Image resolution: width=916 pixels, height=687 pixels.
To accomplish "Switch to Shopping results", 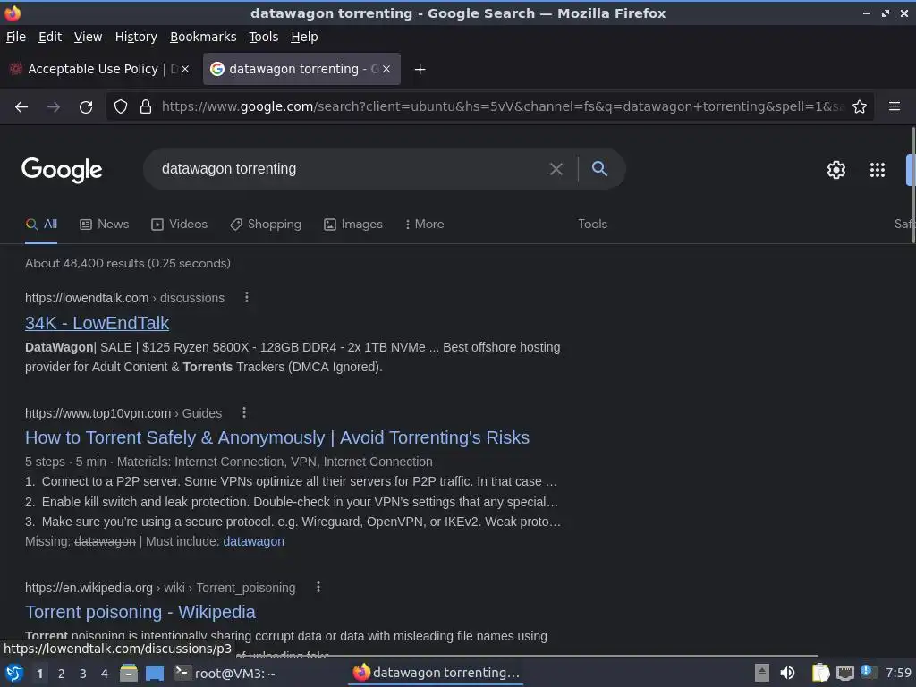I will (265, 225).
